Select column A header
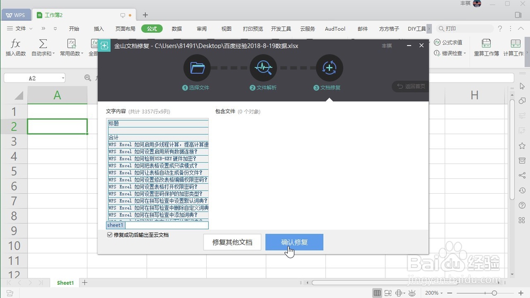 click(x=57, y=95)
